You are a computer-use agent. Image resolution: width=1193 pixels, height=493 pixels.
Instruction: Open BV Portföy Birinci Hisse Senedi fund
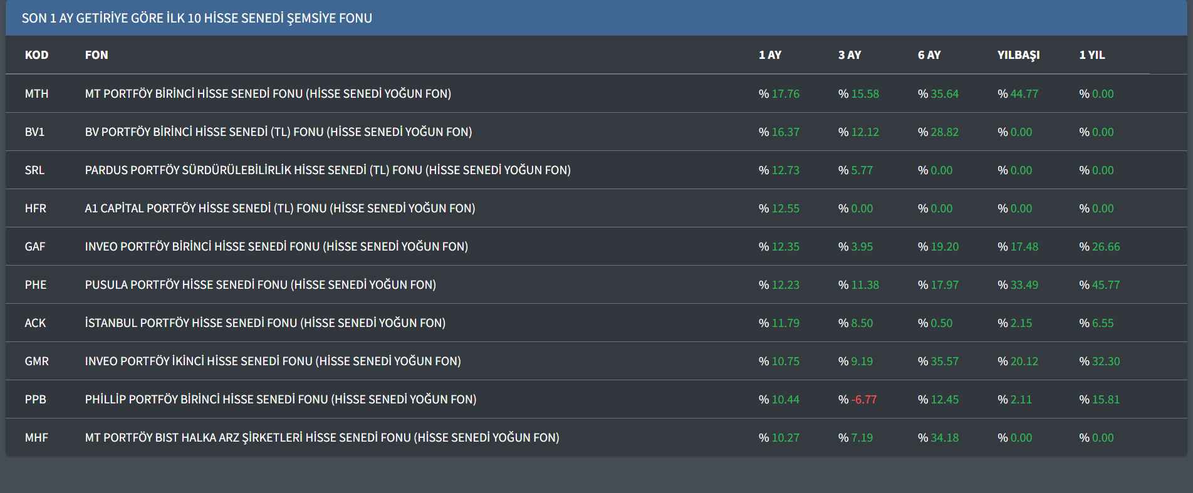(x=278, y=132)
